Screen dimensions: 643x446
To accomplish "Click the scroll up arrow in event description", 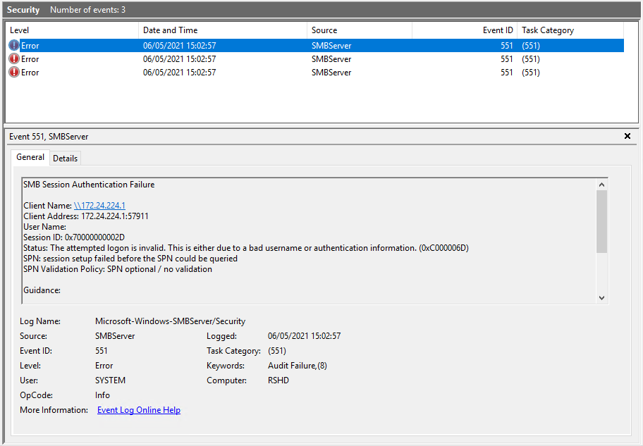I will pos(601,185).
